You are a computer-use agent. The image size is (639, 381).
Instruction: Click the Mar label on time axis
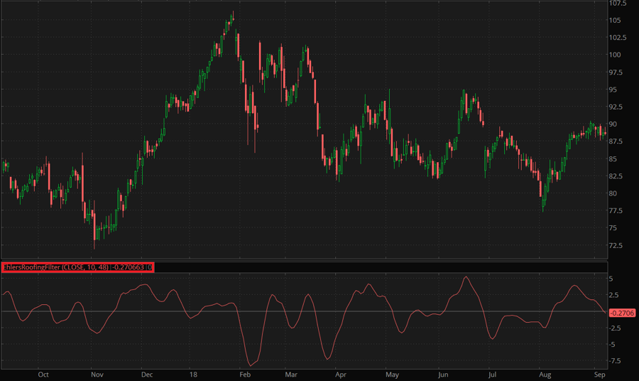[290, 374]
